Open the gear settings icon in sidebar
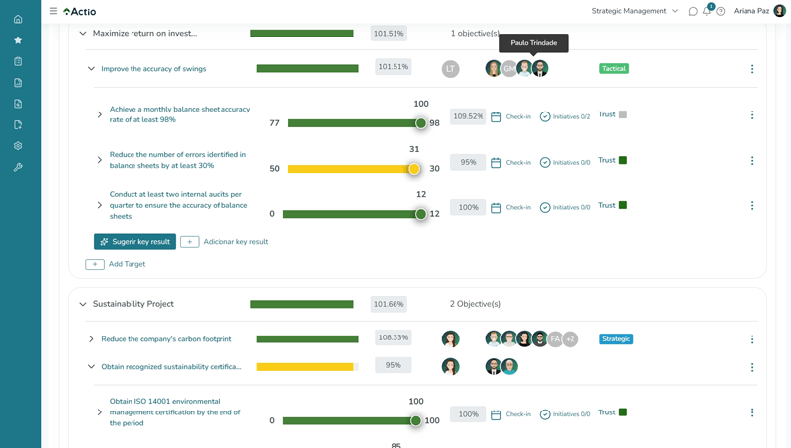The image size is (791, 448). click(x=18, y=146)
